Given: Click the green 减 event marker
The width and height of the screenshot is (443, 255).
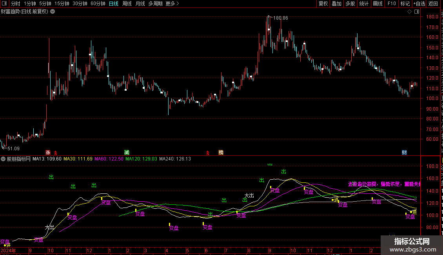Looking at the screenshot, I should [127, 153].
